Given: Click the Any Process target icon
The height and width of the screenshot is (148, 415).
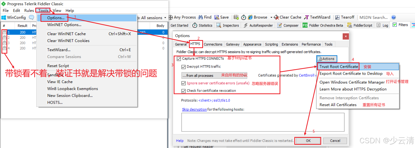Looking at the screenshot, I should click(x=171, y=17).
